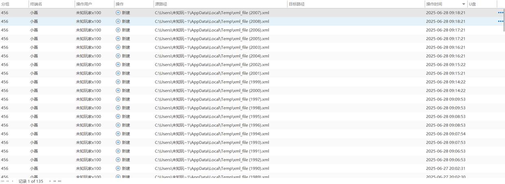
Task: Click the 新建 plus icon in xml_file (1997) row
Action: click(x=118, y=99)
